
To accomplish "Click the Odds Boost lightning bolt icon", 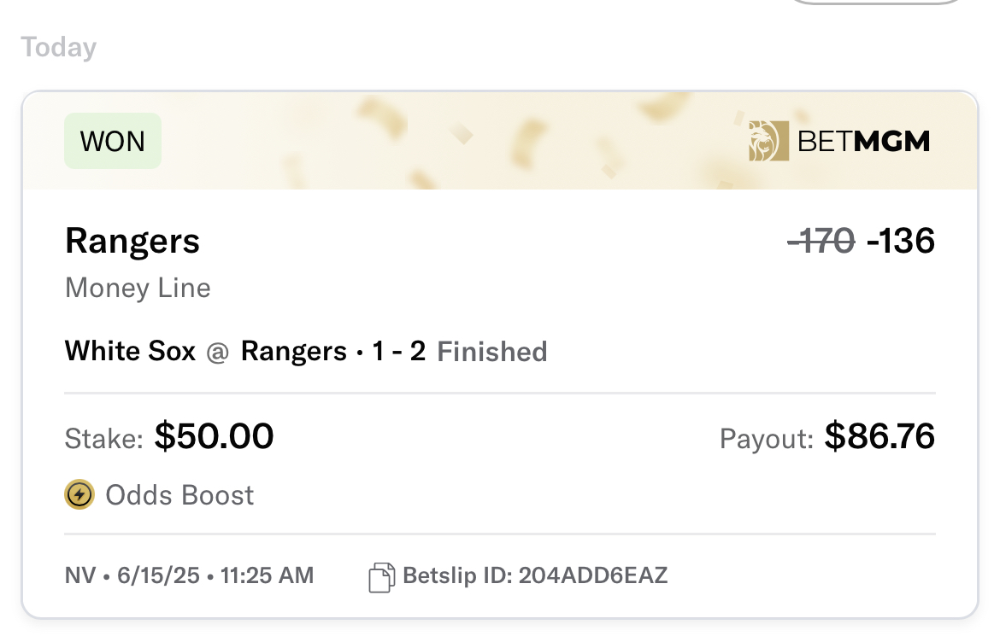I will (x=79, y=494).
